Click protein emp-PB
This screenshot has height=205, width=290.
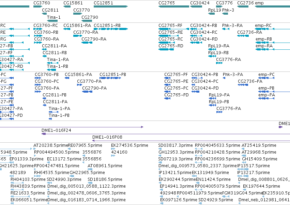coord(266,88)
